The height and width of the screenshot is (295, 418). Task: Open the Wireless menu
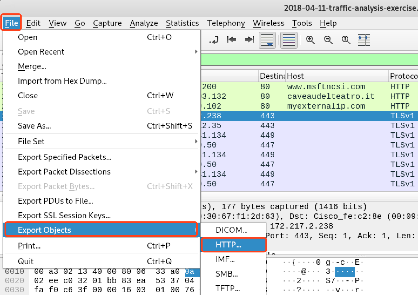[x=268, y=23]
